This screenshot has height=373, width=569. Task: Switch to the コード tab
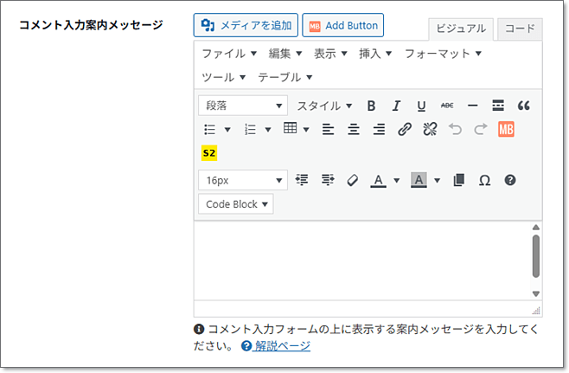pyautogui.click(x=520, y=29)
